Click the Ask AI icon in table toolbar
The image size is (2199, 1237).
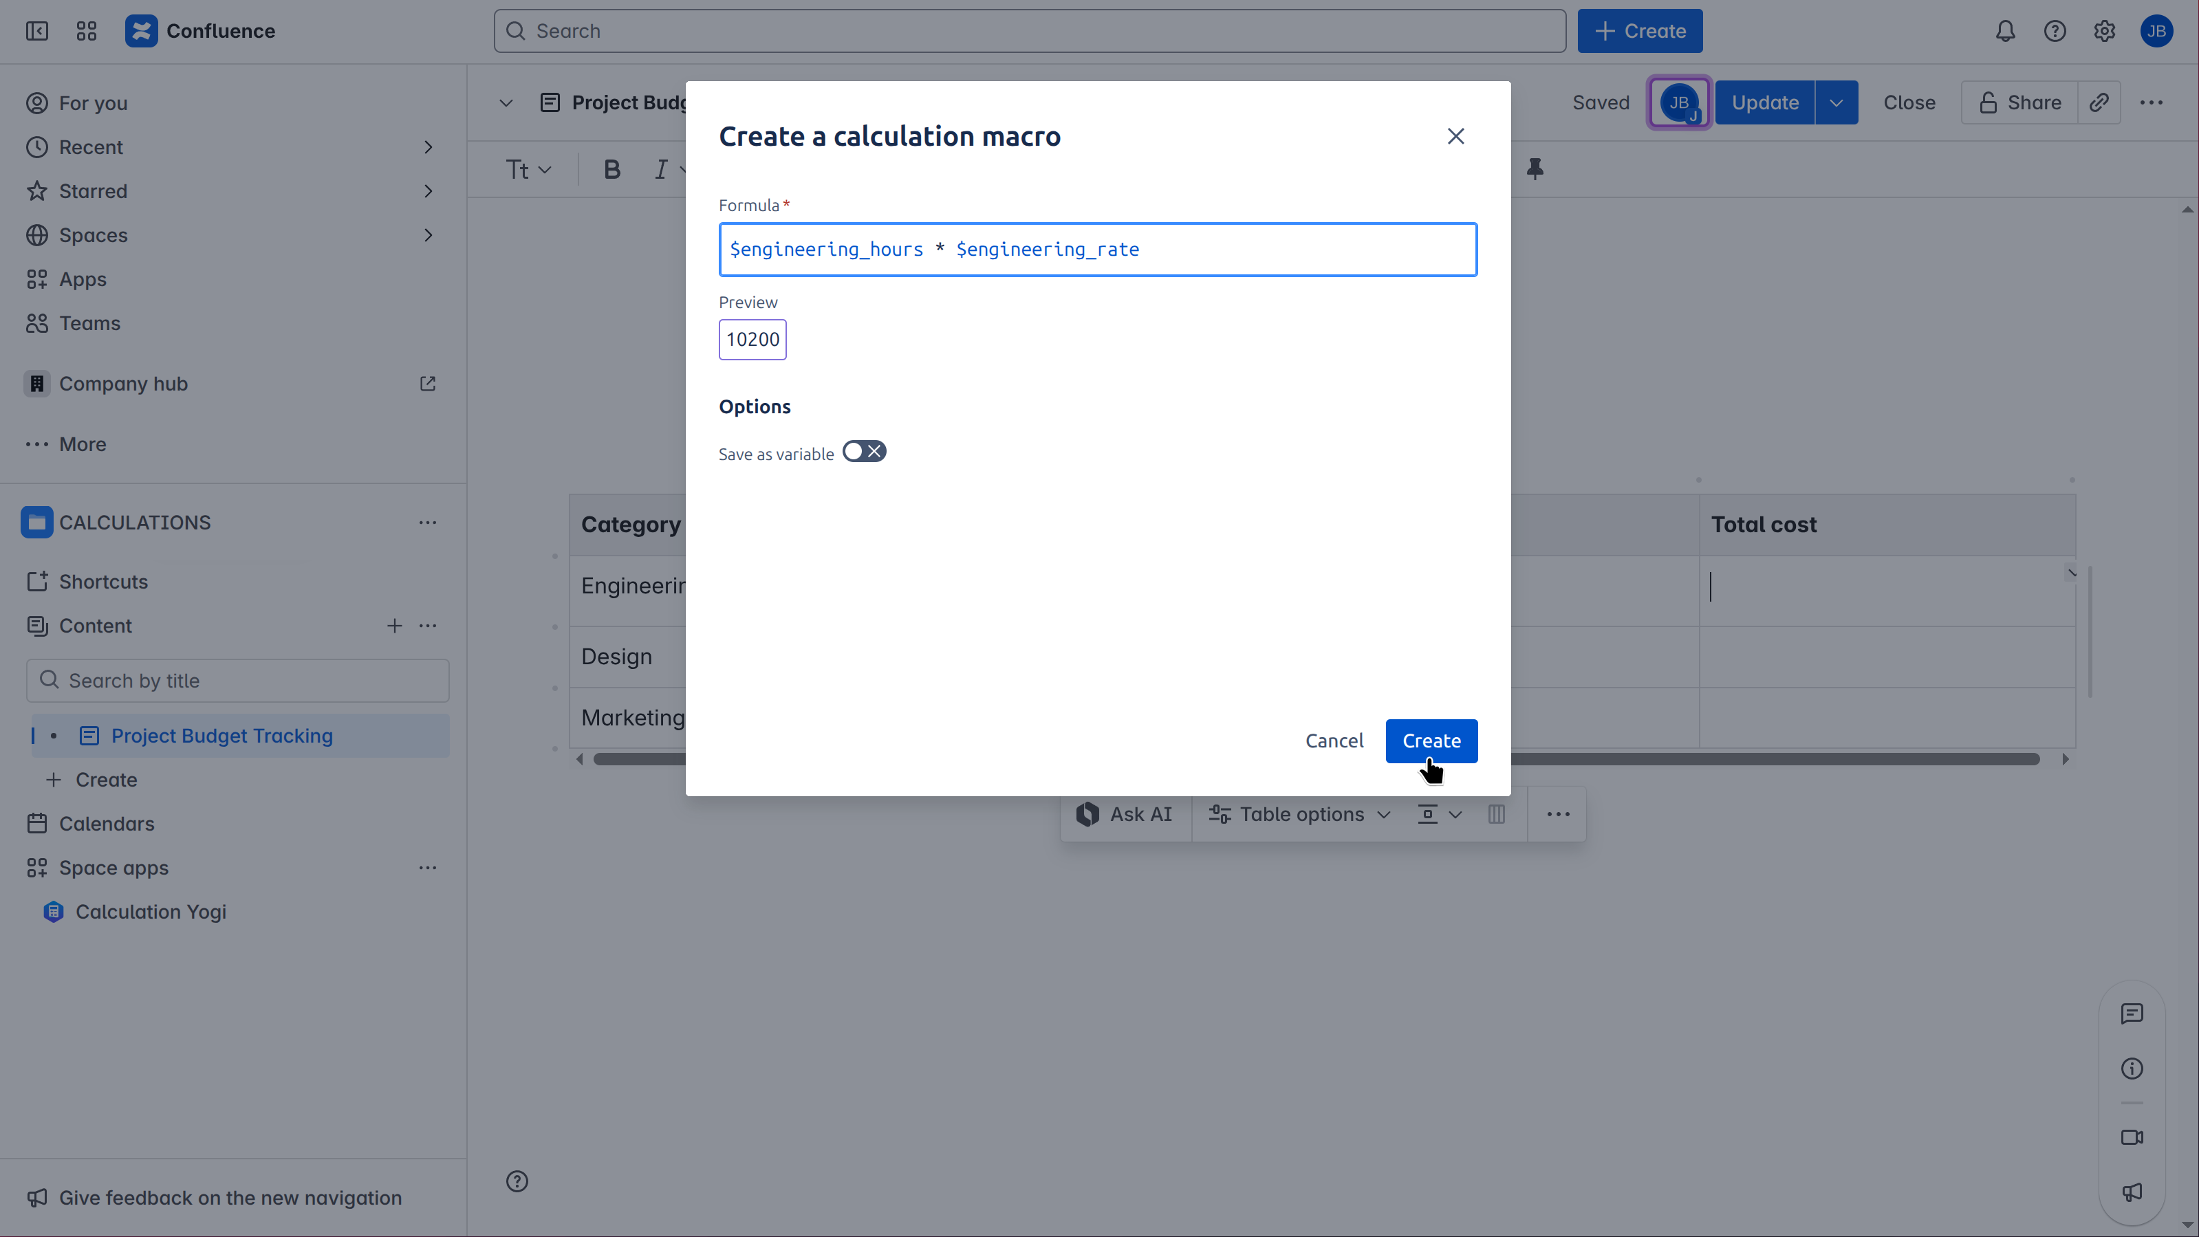[1088, 813]
